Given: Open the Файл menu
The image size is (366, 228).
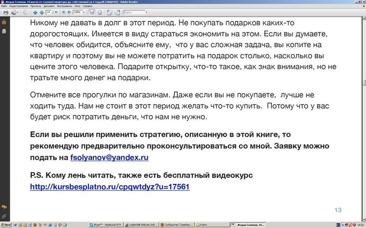Looking at the screenshot, I should tap(4, 6).
